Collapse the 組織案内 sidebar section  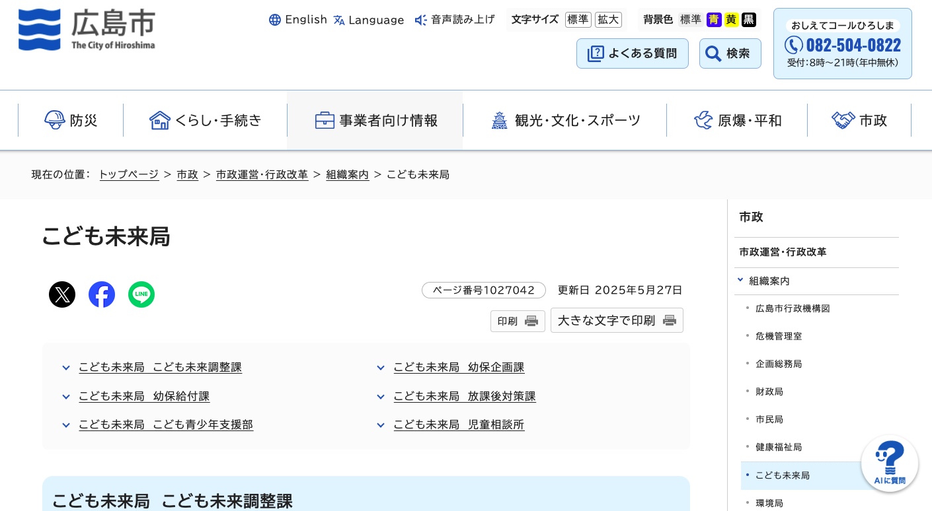(x=741, y=281)
